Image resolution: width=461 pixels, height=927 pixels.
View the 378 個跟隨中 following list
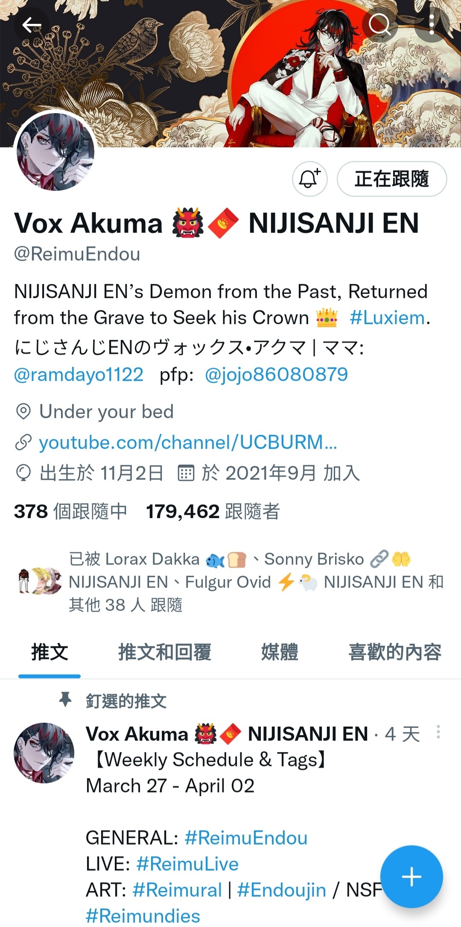tap(70, 511)
